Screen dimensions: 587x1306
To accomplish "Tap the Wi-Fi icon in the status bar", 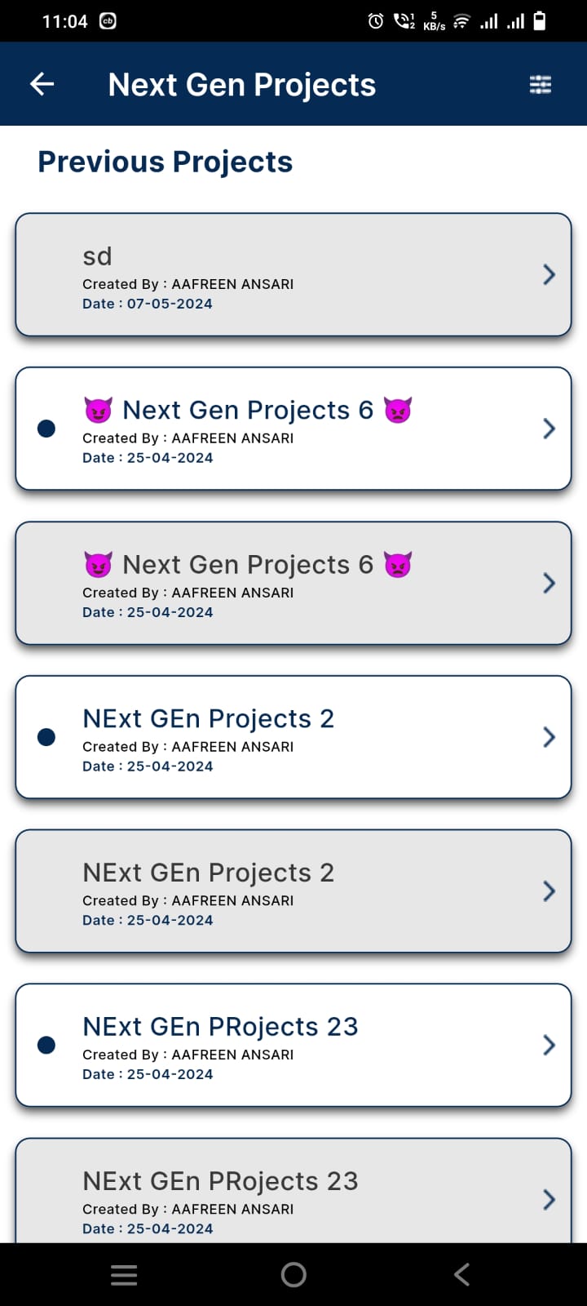I will click(x=461, y=21).
